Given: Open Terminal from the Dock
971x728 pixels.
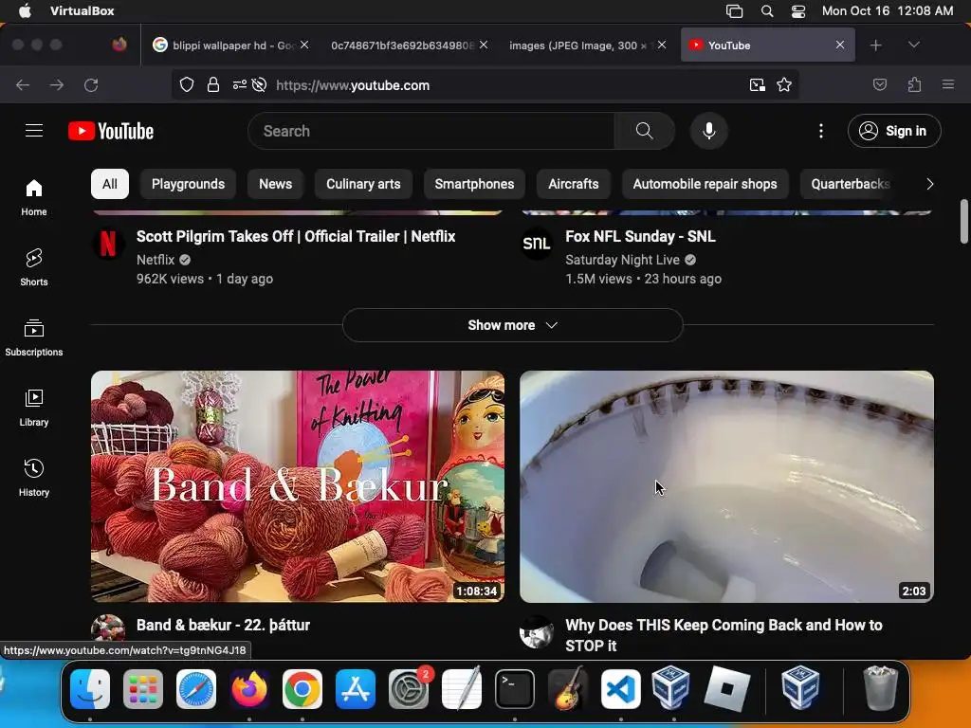Looking at the screenshot, I should (x=515, y=688).
